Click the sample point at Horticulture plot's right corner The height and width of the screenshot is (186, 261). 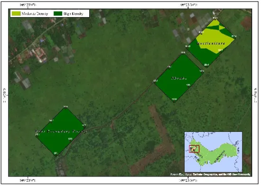pyautogui.click(x=235, y=38)
